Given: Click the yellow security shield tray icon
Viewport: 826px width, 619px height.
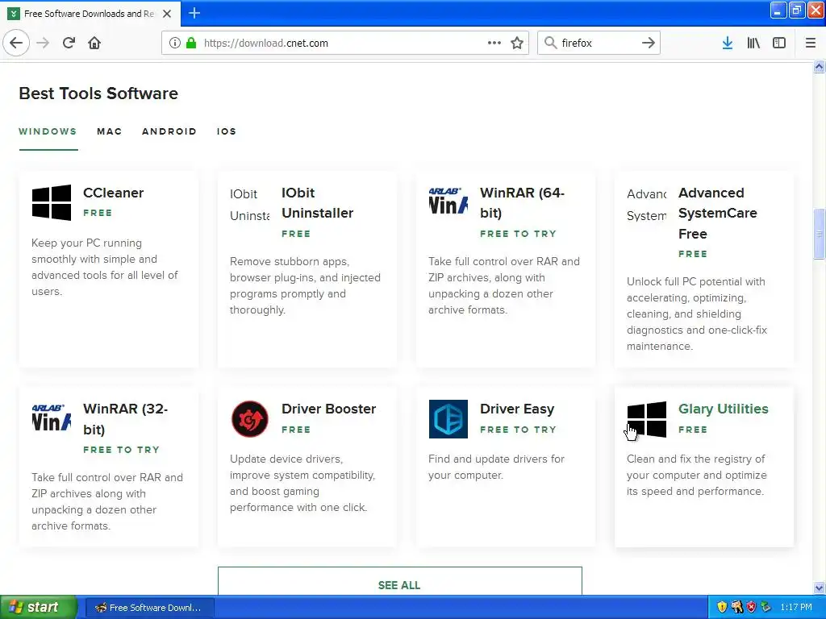Looking at the screenshot, I should (722, 608).
